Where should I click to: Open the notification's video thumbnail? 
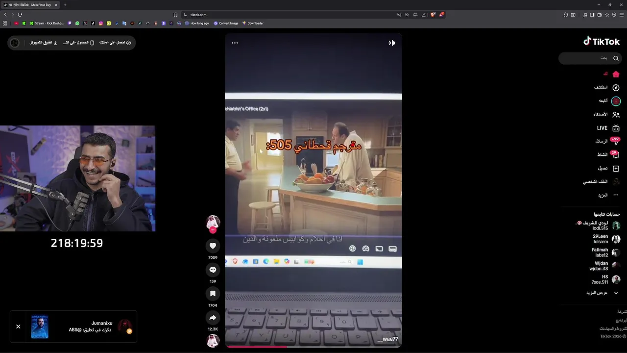point(40,327)
